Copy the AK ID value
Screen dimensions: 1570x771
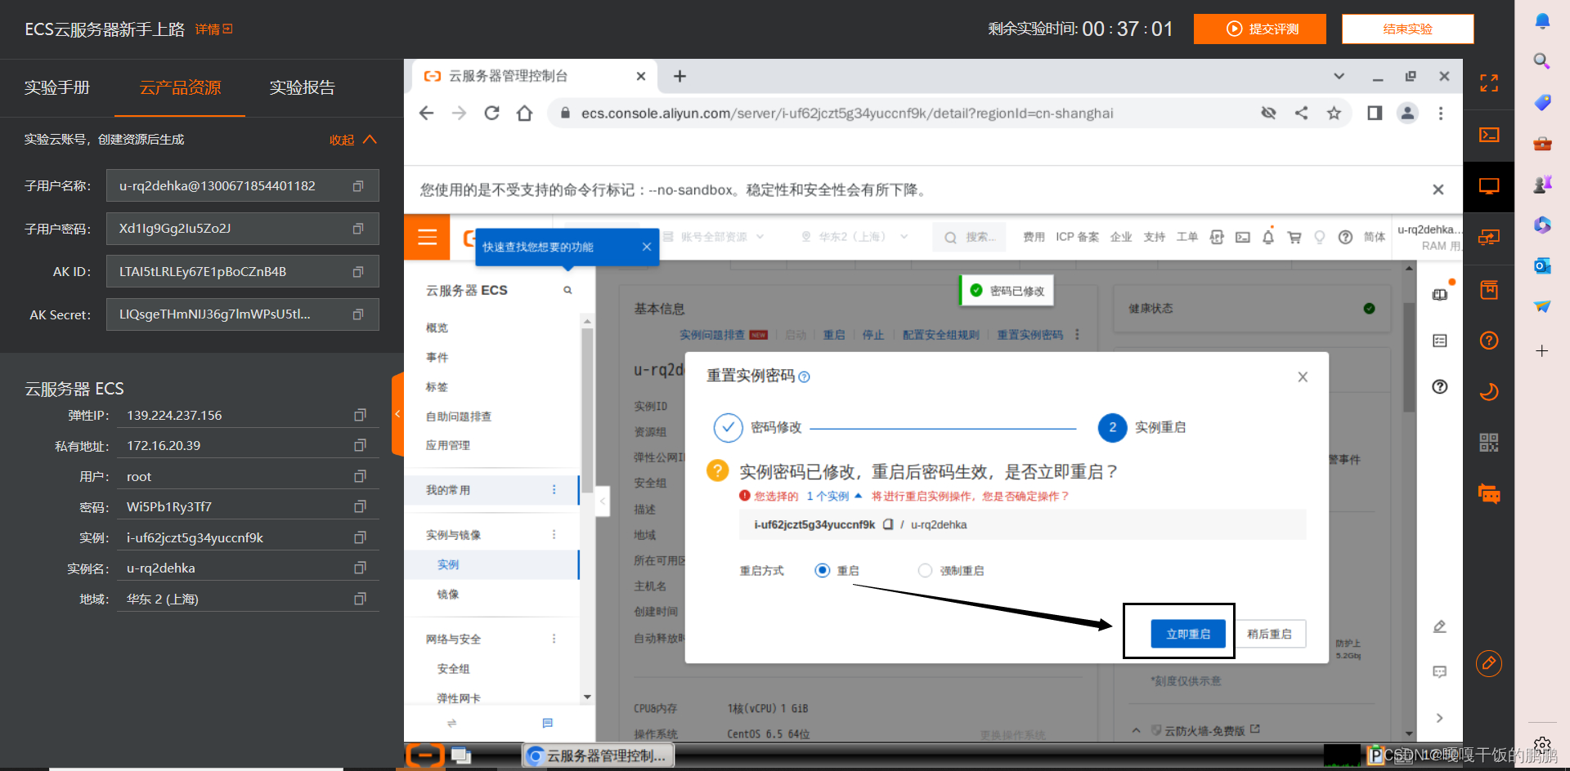[357, 272]
